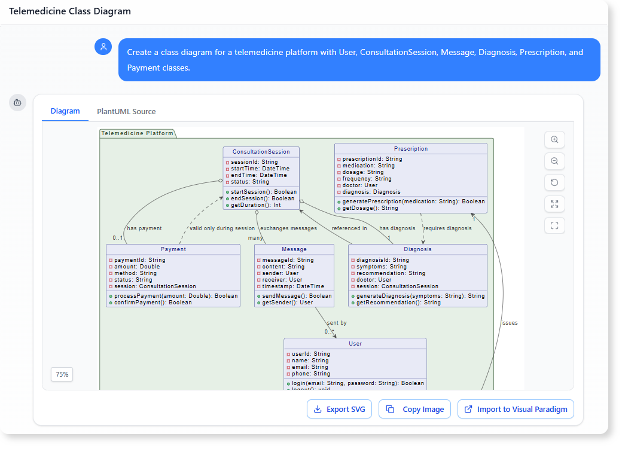This screenshot has width=622, height=449.
Task: Click the copy icon inside Copy Image button
Action: (x=391, y=409)
